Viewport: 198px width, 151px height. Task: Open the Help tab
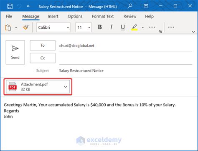pyautogui.click(x=150, y=16)
